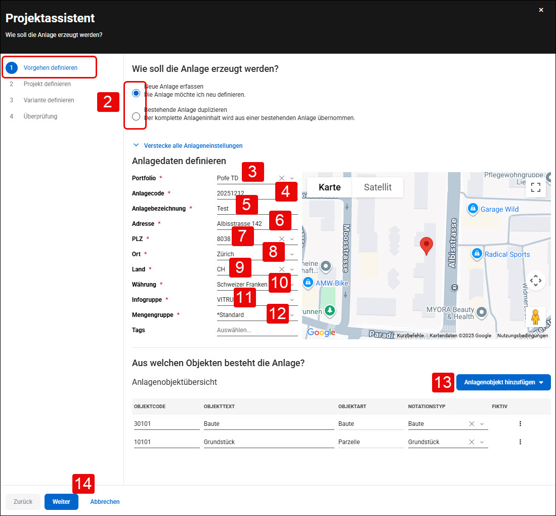Click the Weiter button
This screenshot has height=516, width=556.
tap(61, 501)
